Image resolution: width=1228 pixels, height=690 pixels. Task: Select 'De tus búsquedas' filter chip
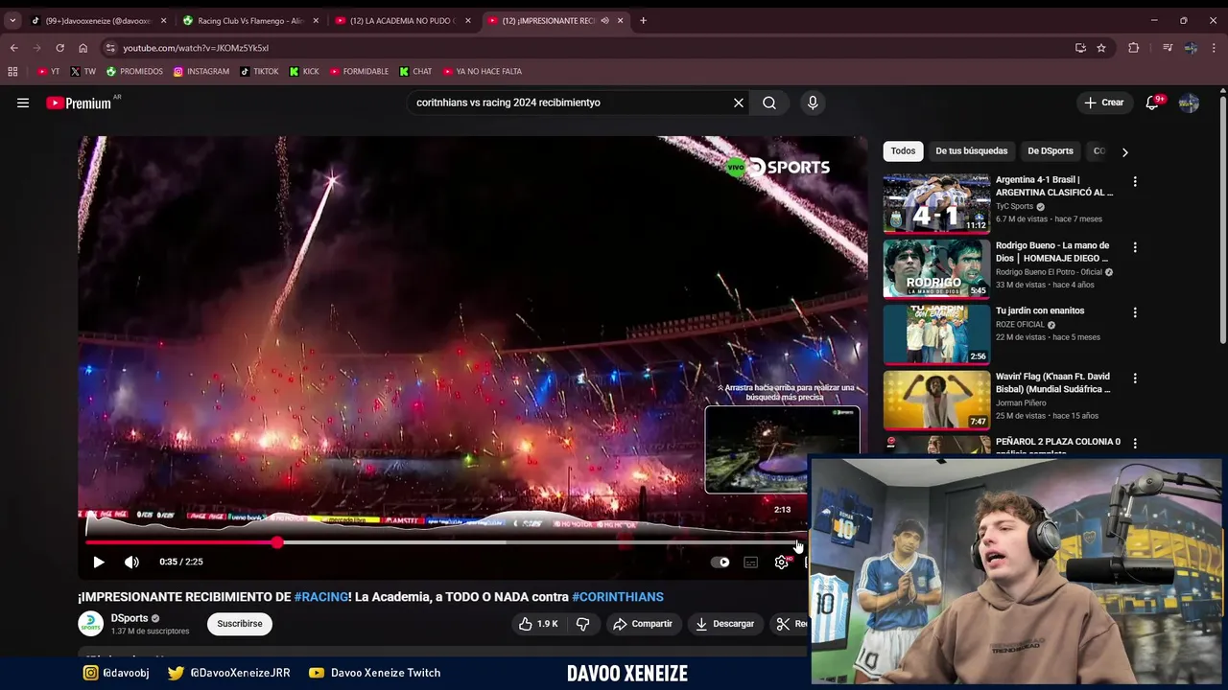pyautogui.click(x=972, y=150)
